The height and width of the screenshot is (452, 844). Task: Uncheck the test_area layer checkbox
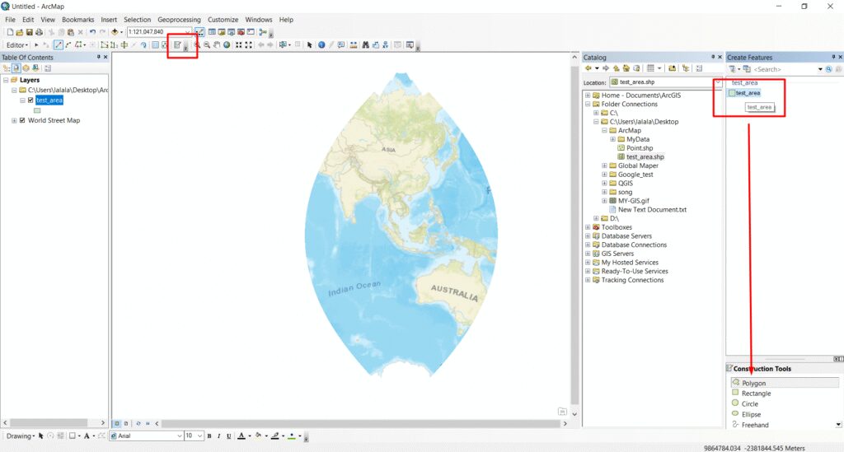click(x=30, y=100)
